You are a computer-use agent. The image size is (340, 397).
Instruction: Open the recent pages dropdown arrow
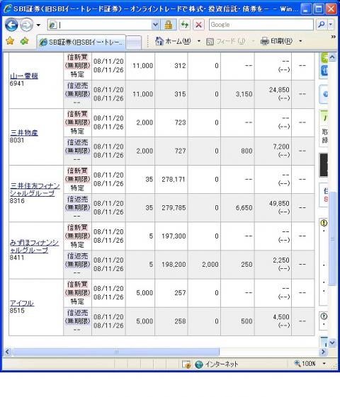pyautogui.click(x=38, y=25)
